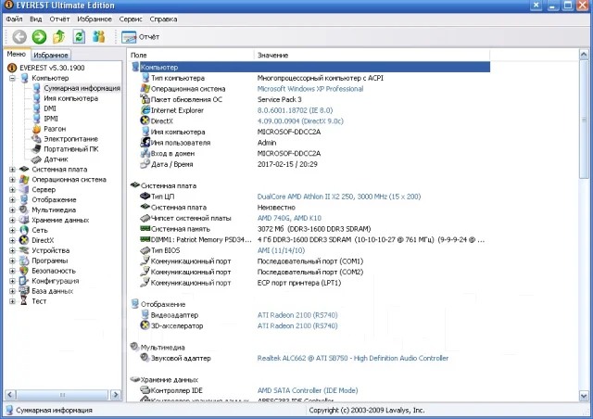Click the Up level arrow toolbar icon
593x419 pixels.
point(58,37)
